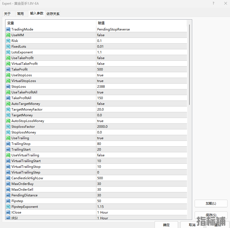Click the icon next to AutoStopLossMoney
Screen dimensions: 230x228
tap(8, 121)
